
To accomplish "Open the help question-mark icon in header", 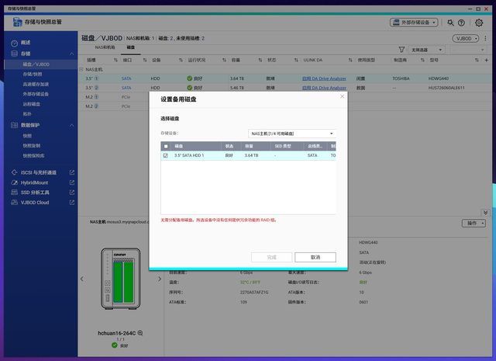I will pyautogui.click(x=460, y=23).
